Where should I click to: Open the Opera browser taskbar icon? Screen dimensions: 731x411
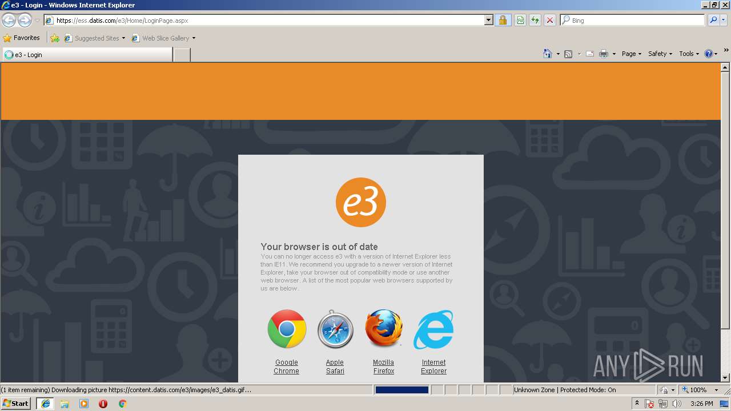103,404
